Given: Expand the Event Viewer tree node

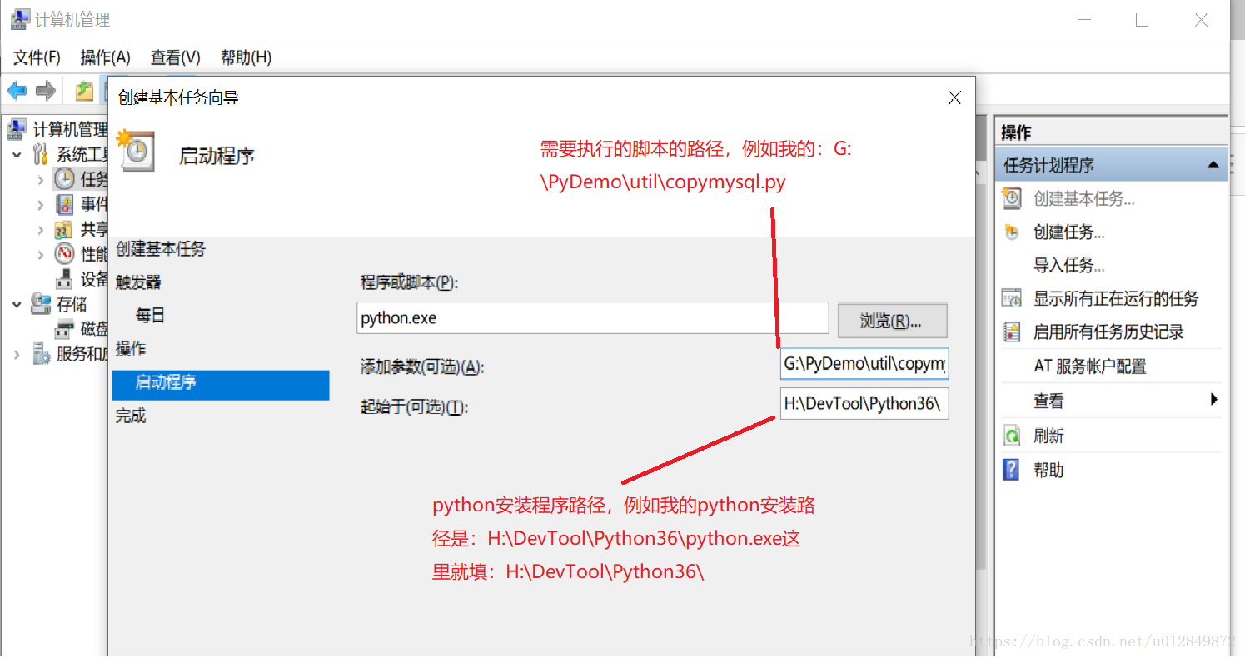Looking at the screenshot, I should [x=41, y=204].
